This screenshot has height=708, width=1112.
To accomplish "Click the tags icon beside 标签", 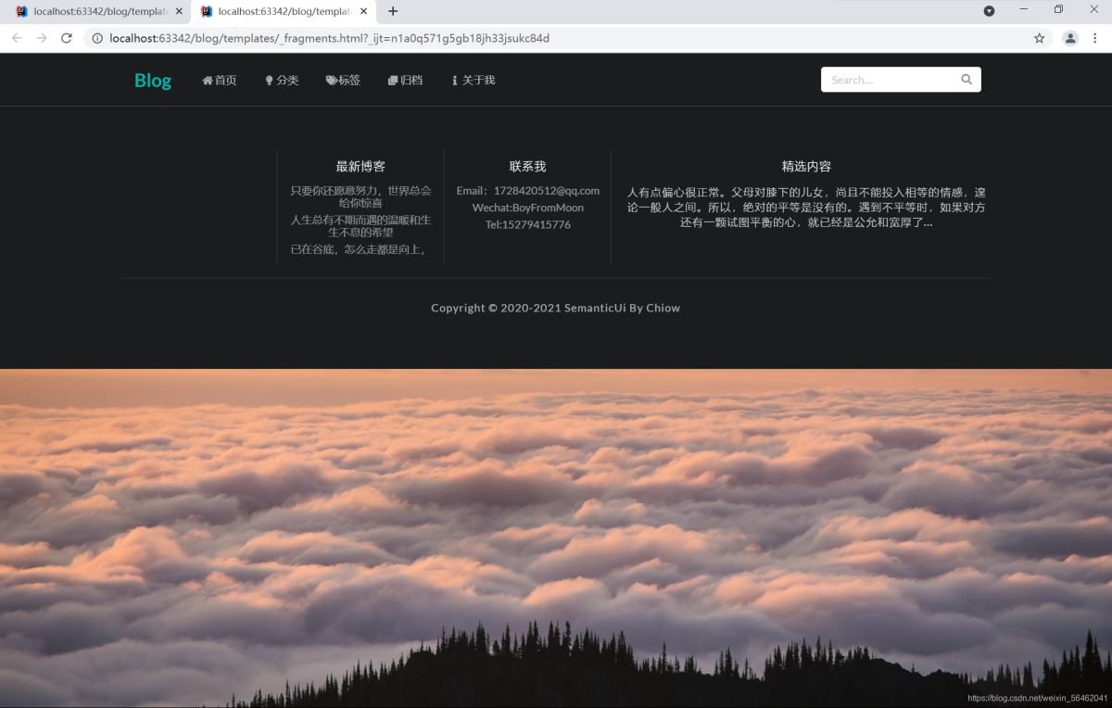I will 331,80.
